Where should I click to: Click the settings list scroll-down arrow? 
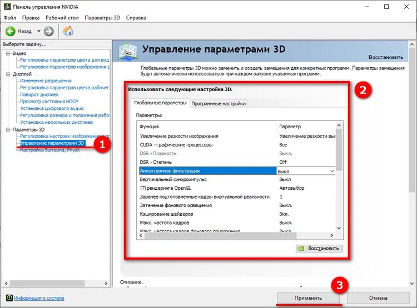click(x=339, y=228)
